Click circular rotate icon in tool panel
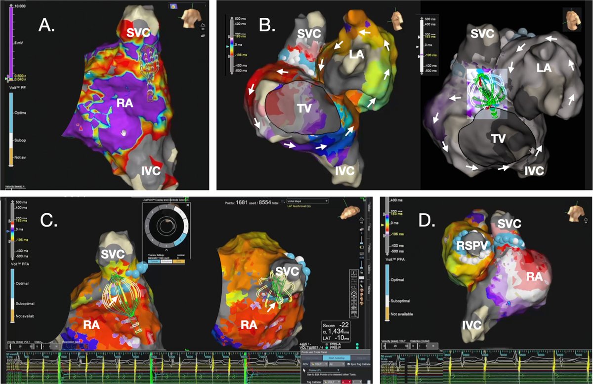The width and height of the screenshot is (593, 384). (354, 294)
